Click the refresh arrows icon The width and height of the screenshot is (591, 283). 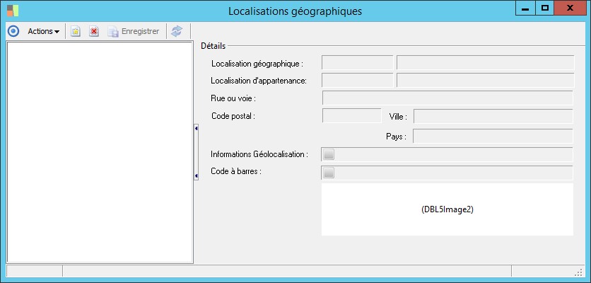tap(177, 31)
